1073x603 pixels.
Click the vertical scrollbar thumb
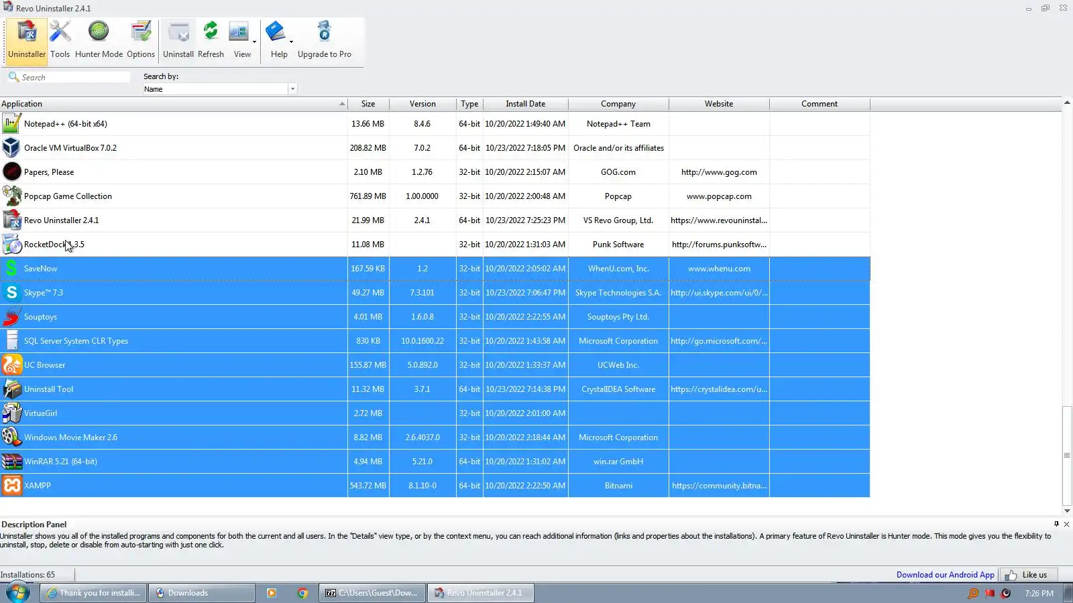pos(1067,456)
